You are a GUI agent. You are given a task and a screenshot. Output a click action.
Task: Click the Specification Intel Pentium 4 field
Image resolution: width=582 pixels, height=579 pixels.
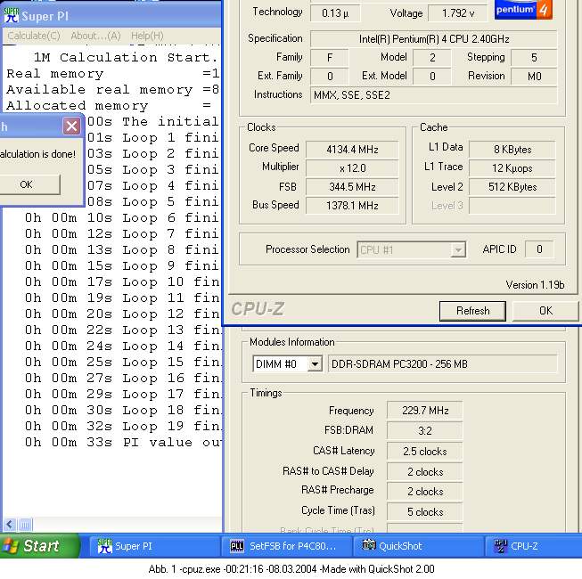point(433,39)
